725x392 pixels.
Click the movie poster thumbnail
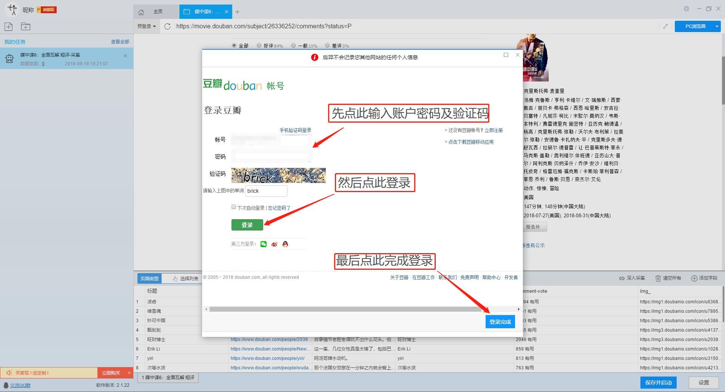point(535,58)
